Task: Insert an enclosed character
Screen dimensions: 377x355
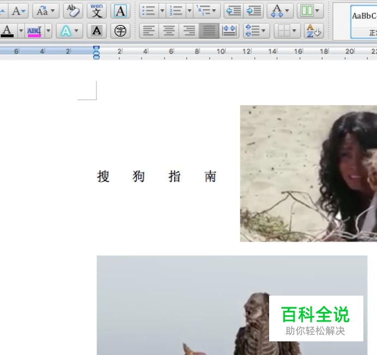Action: (120, 31)
